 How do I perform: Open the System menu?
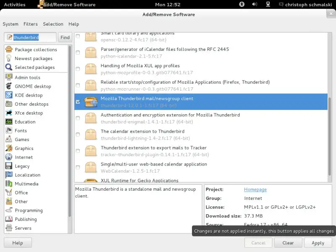click(10, 24)
